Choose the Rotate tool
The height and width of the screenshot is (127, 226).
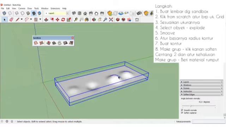63,20
